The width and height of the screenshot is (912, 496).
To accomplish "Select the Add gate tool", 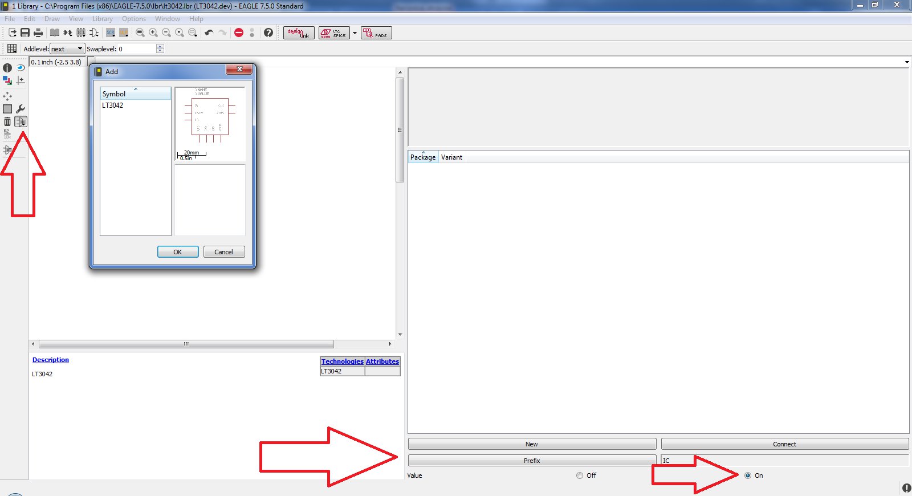I will tap(21, 121).
